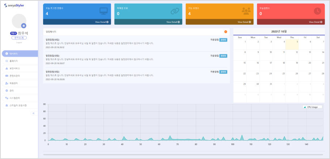Click the Thu column header in calendar
This screenshot has width=330, height=159.
coord(292,38)
